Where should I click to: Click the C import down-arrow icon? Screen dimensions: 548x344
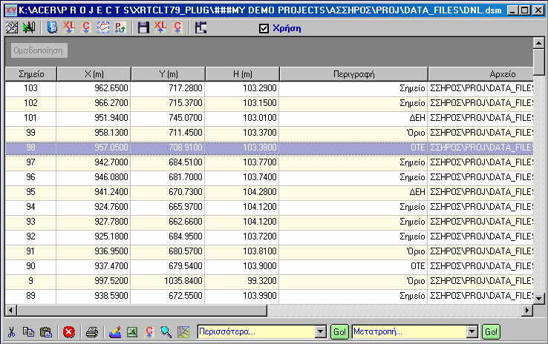[x=85, y=27]
